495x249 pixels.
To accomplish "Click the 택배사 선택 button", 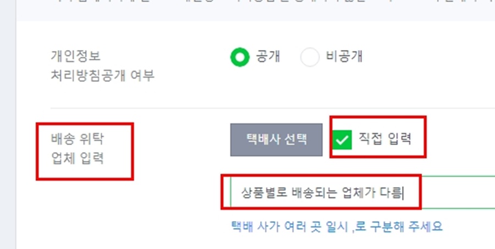I will tap(276, 140).
